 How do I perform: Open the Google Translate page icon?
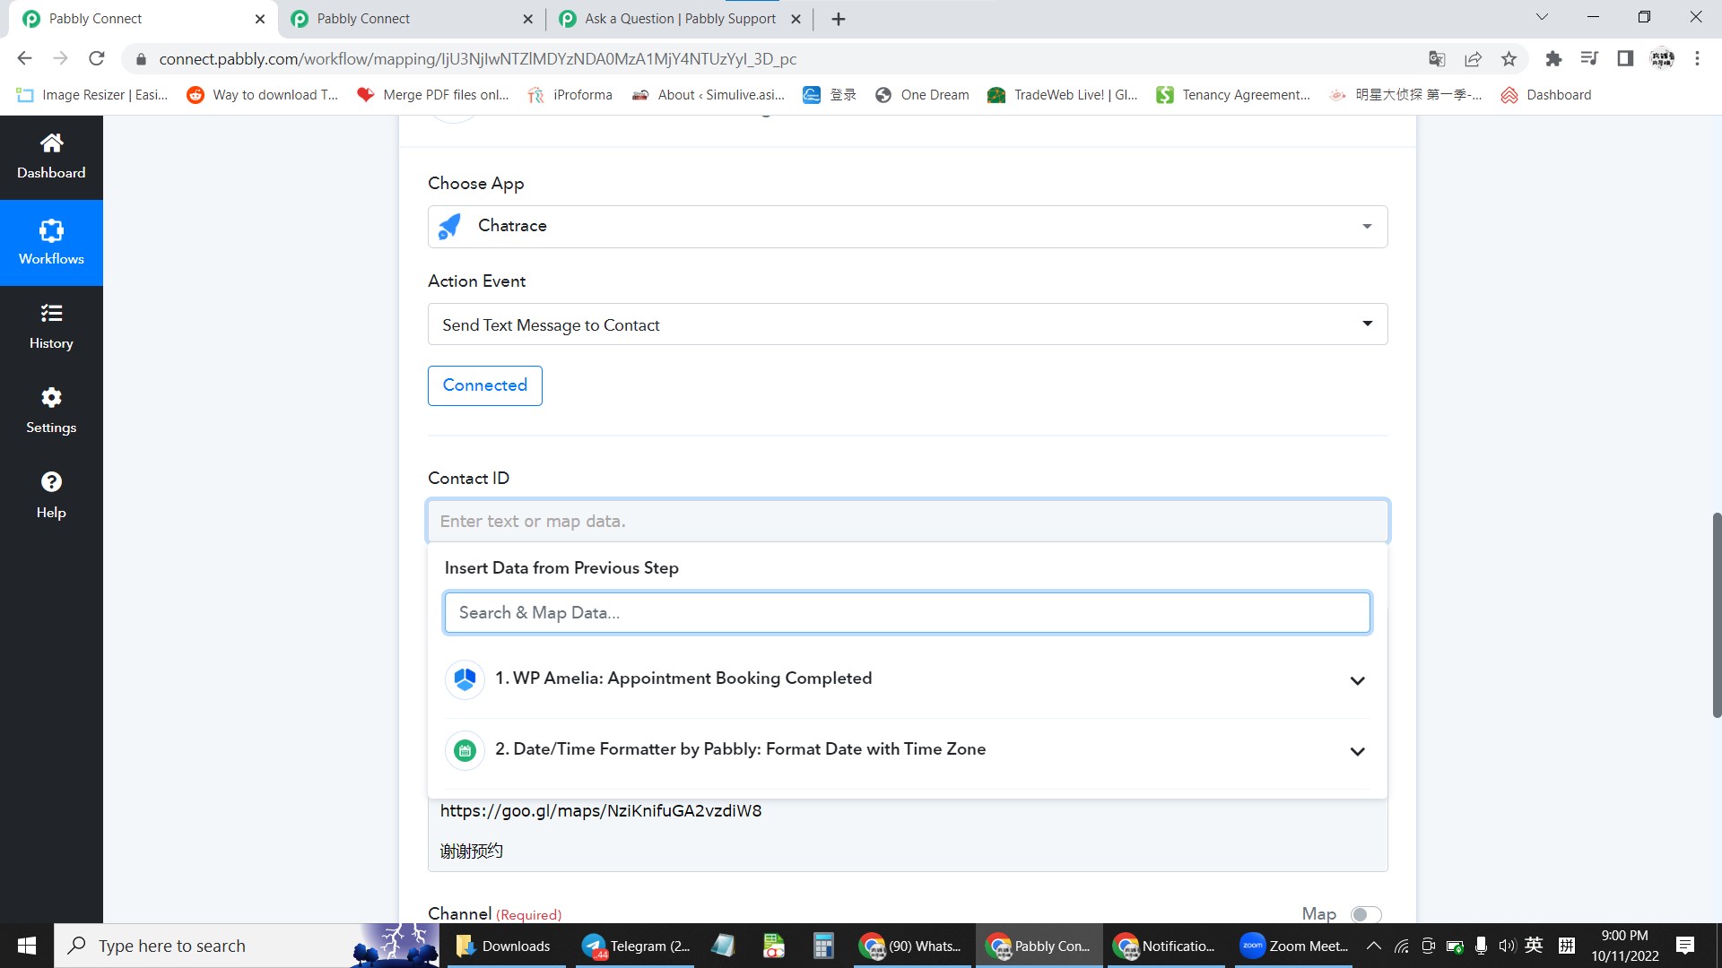coord(1437,58)
